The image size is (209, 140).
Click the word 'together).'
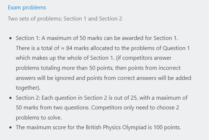tap(28, 88)
